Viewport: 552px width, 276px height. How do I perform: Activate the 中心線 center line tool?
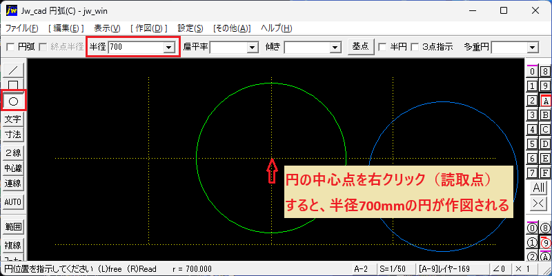pyautogui.click(x=13, y=168)
